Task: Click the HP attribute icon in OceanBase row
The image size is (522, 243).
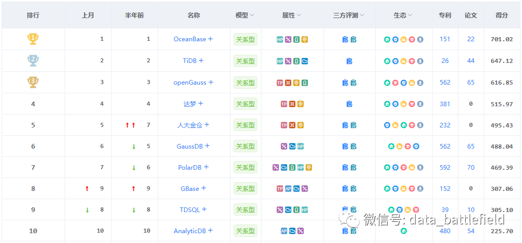Action: (280, 40)
